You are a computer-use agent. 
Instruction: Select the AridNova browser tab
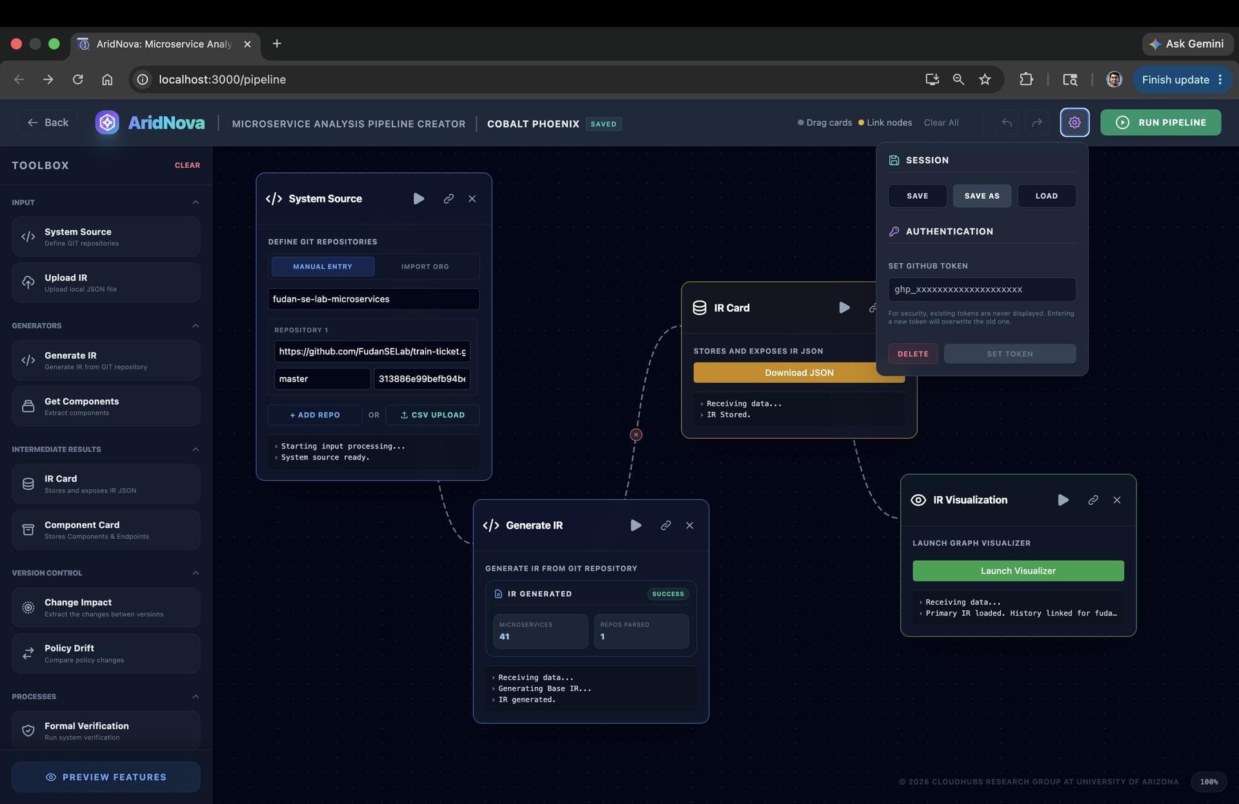click(165, 44)
